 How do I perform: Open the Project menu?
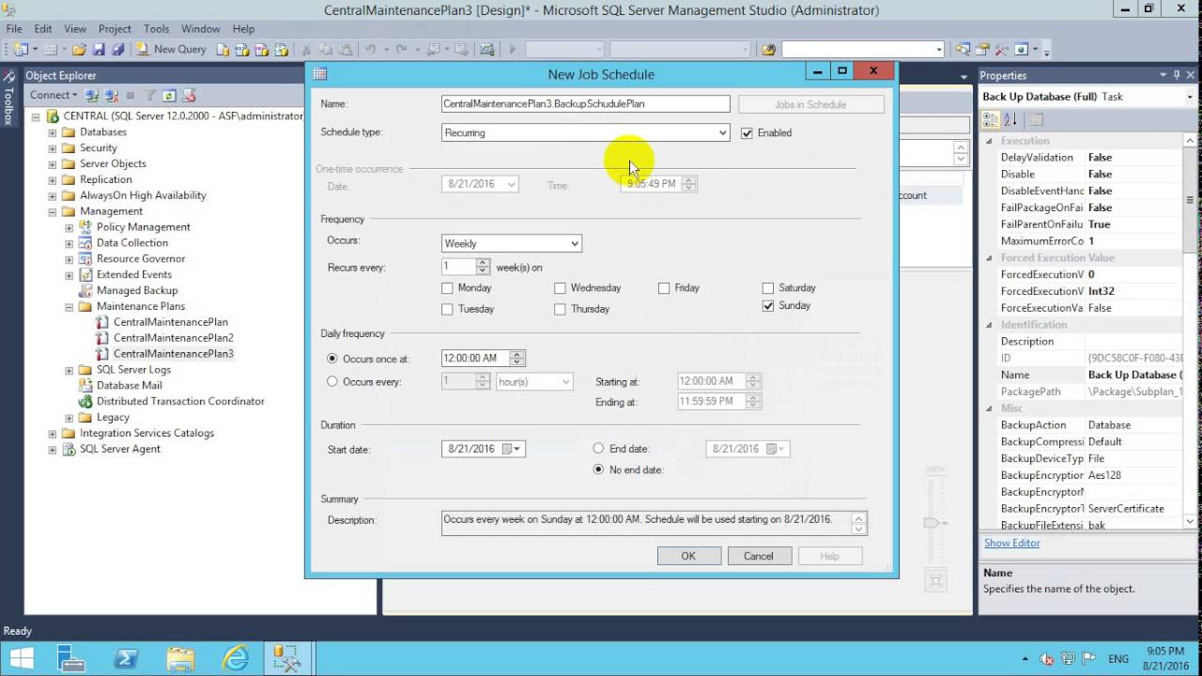tap(115, 29)
